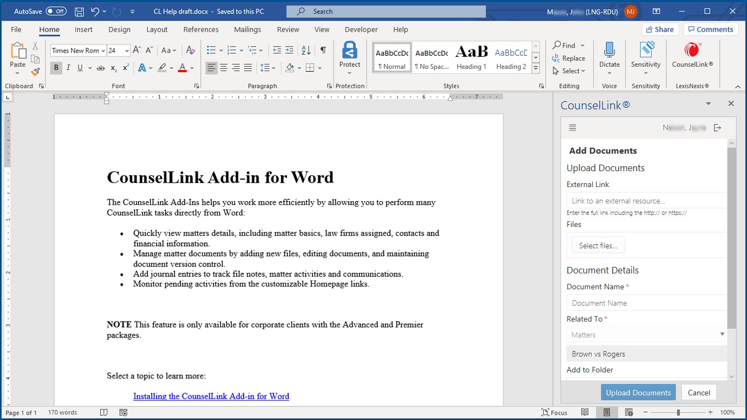Image resolution: width=747 pixels, height=420 pixels.
Task: Click the Search box in title bar
Action: pyautogui.click(x=386, y=11)
